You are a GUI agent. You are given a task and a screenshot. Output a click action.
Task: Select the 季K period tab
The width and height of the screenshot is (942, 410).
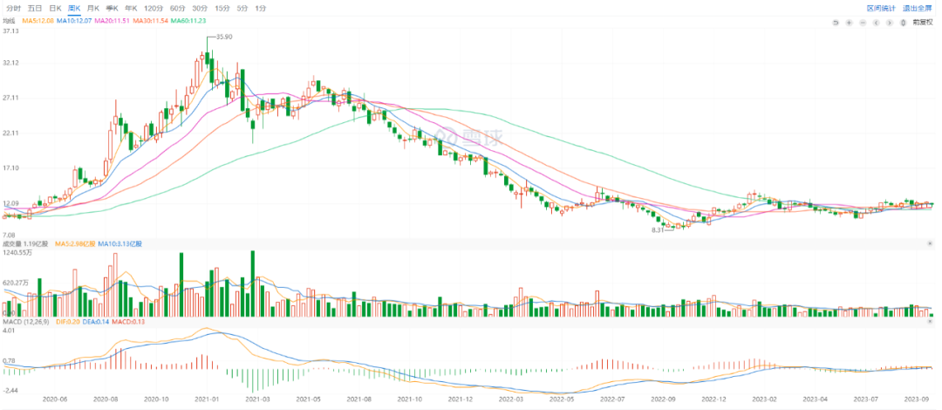pyautogui.click(x=112, y=8)
